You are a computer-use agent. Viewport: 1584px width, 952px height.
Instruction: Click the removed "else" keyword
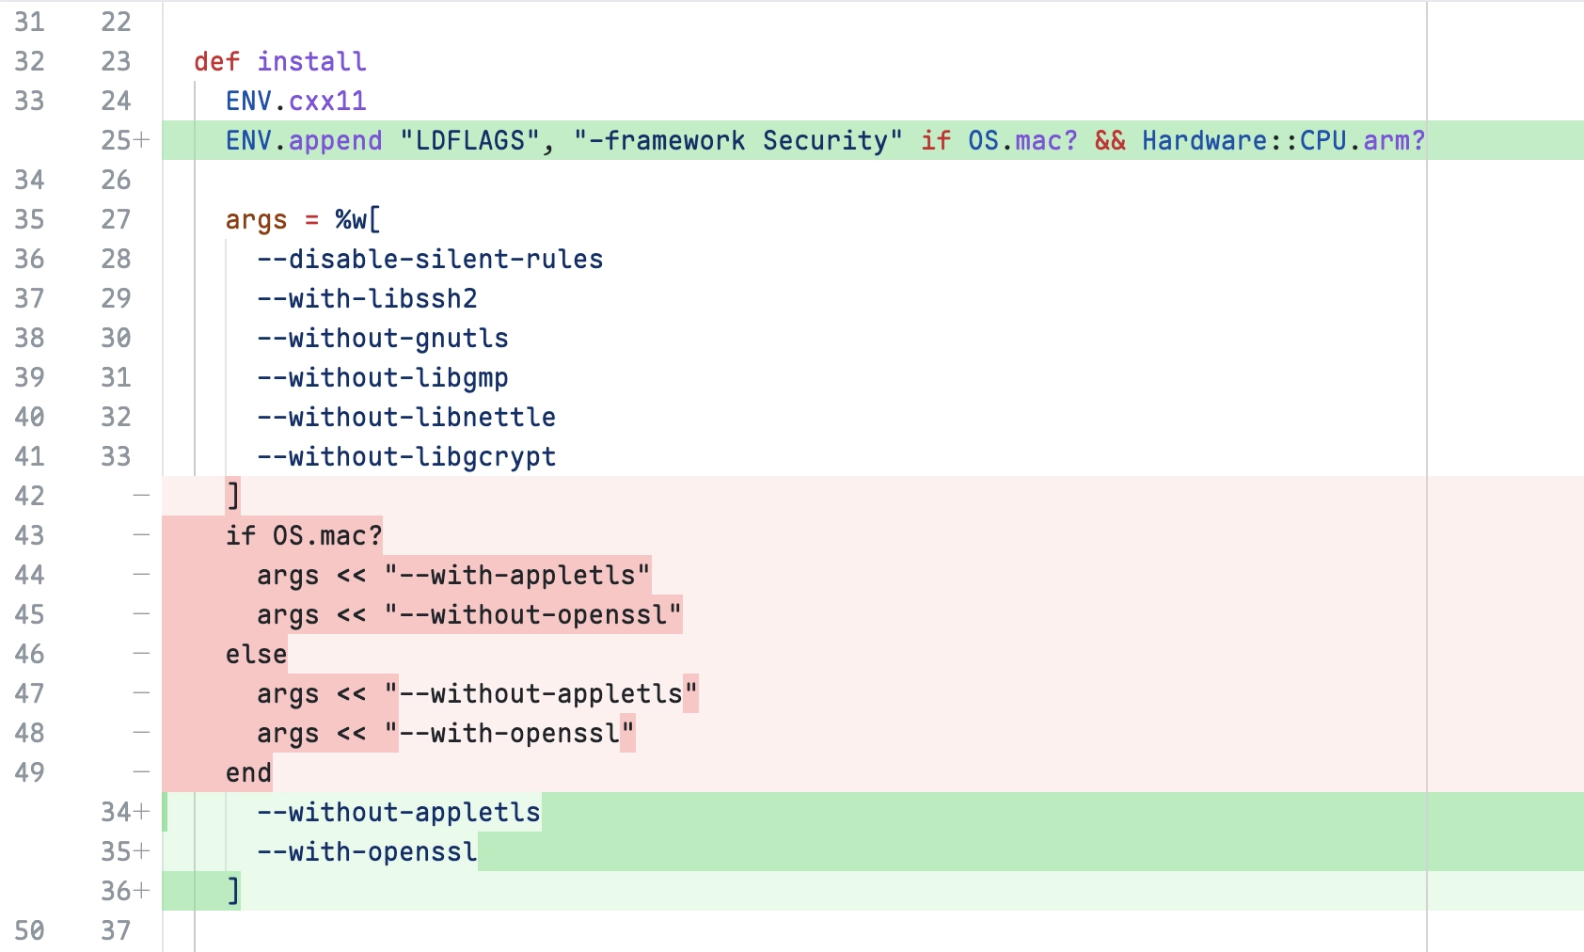click(x=256, y=654)
